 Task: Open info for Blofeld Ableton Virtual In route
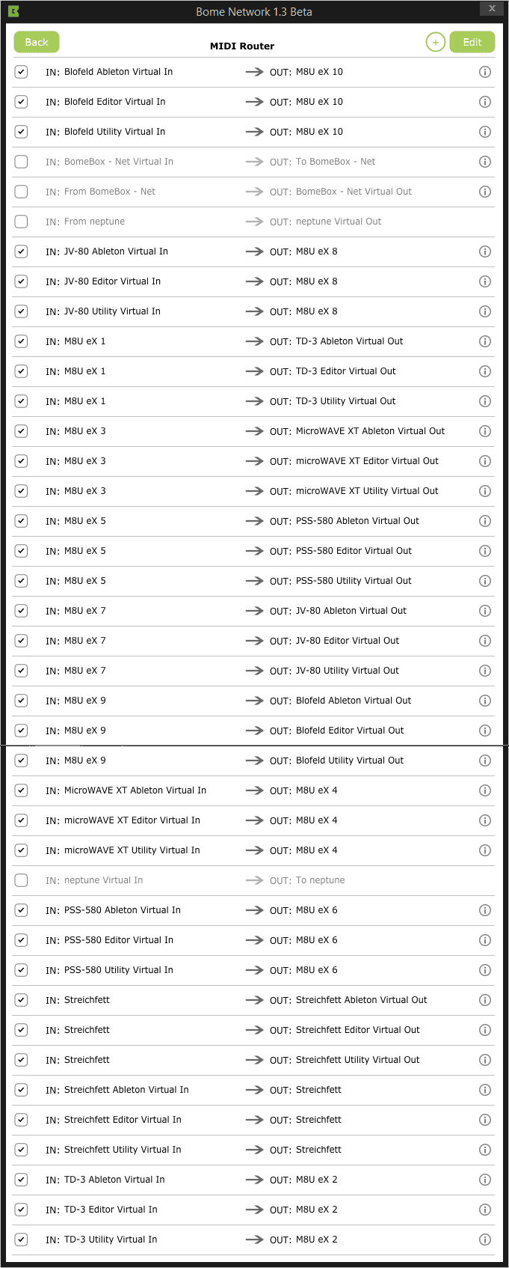click(485, 73)
